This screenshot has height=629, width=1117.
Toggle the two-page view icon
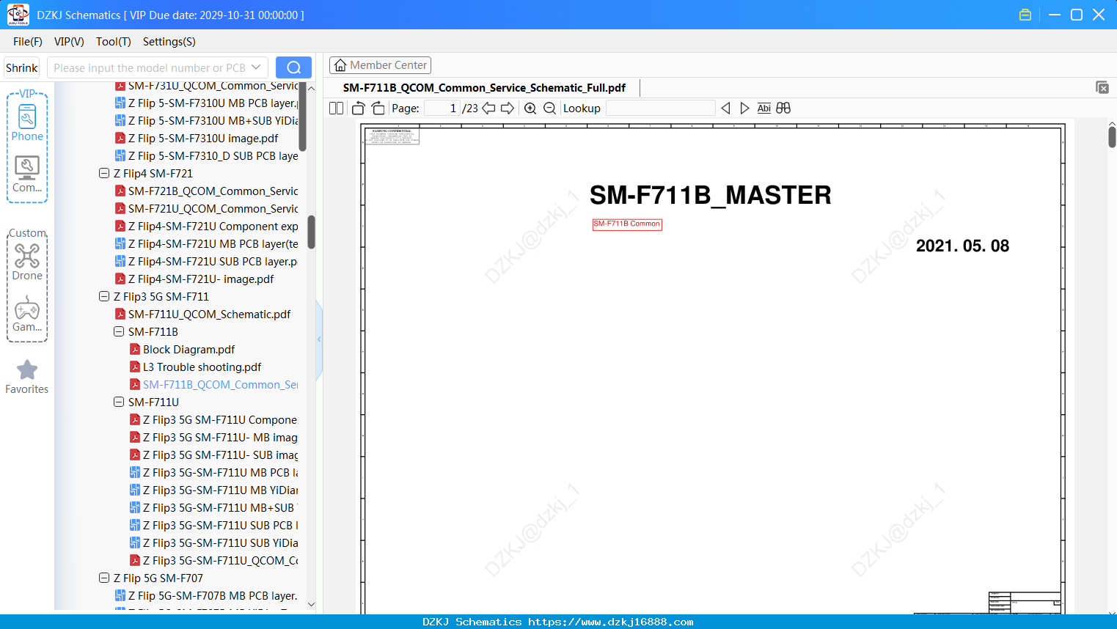click(x=336, y=108)
